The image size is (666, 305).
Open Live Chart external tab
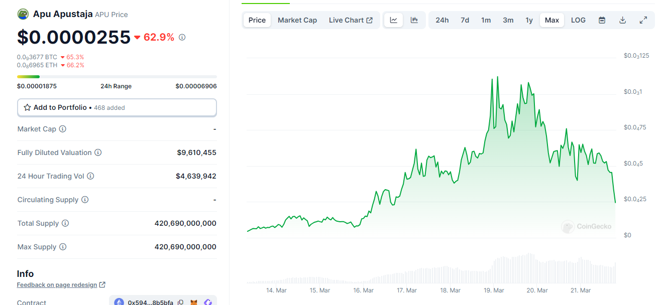pos(351,20)
